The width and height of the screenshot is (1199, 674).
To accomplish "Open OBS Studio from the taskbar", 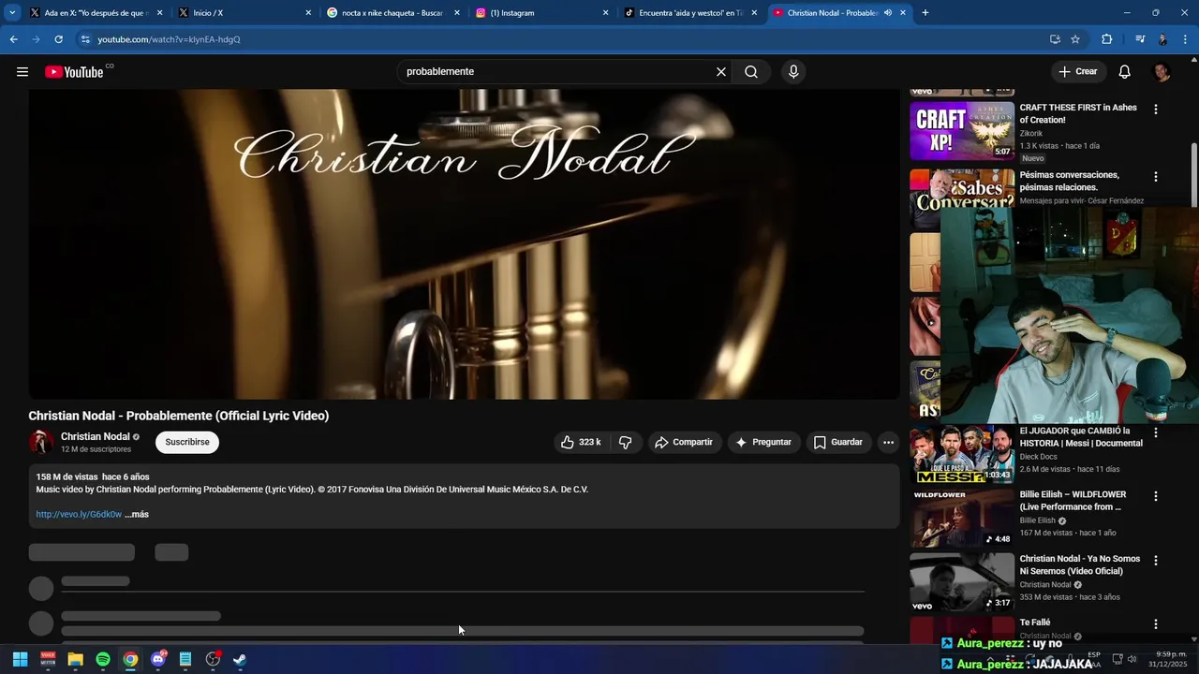I will 213,659.
